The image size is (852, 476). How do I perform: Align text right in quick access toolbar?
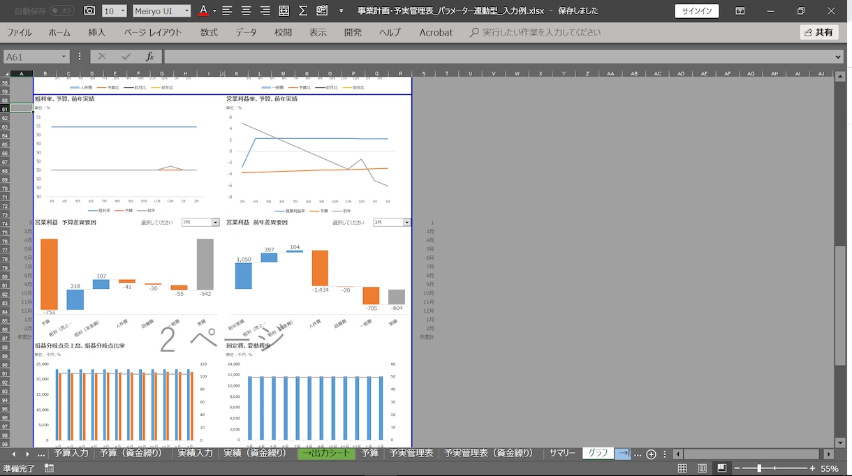click(x=265, y=10)
